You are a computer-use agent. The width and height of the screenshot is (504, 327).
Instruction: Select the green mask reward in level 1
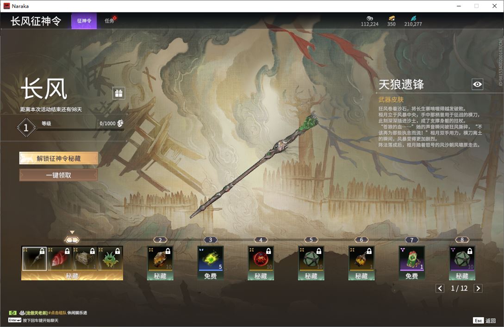point(110,258)
